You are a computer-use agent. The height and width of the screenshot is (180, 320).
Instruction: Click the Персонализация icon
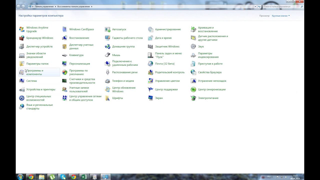65,64
